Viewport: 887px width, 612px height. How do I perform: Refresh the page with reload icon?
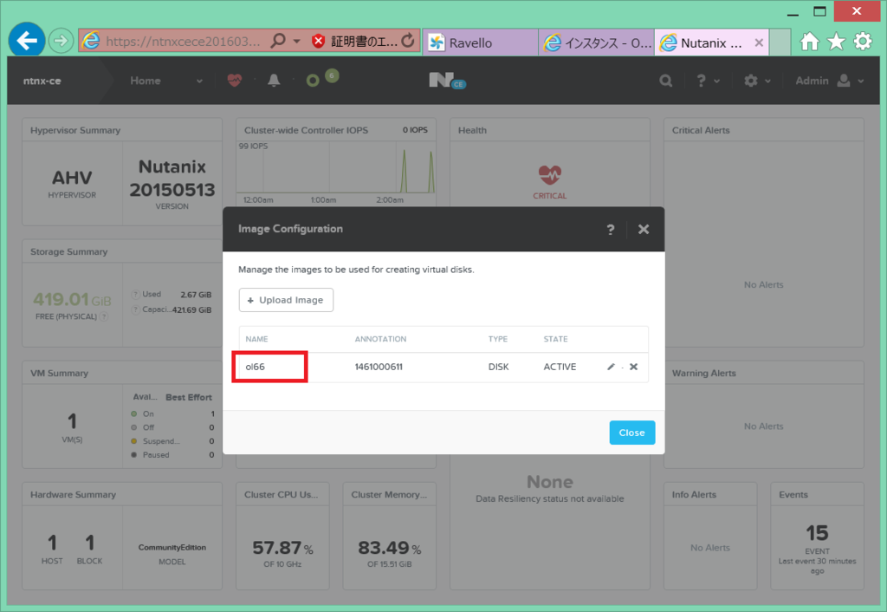(x=407, y=41)
